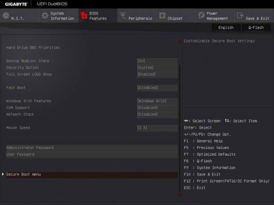Click the F12 Print Screen line
The width and height of the screenshot is (274, 205).
click(227, 181)
